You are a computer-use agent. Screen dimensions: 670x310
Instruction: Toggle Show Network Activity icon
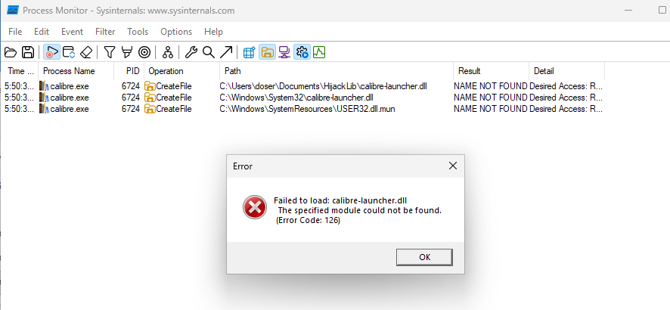(x=284, y=52)
